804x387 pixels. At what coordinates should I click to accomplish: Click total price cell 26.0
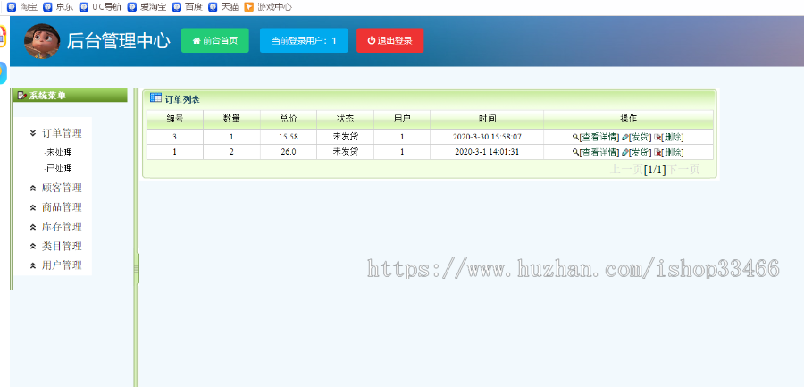click(x=289, y=152)
